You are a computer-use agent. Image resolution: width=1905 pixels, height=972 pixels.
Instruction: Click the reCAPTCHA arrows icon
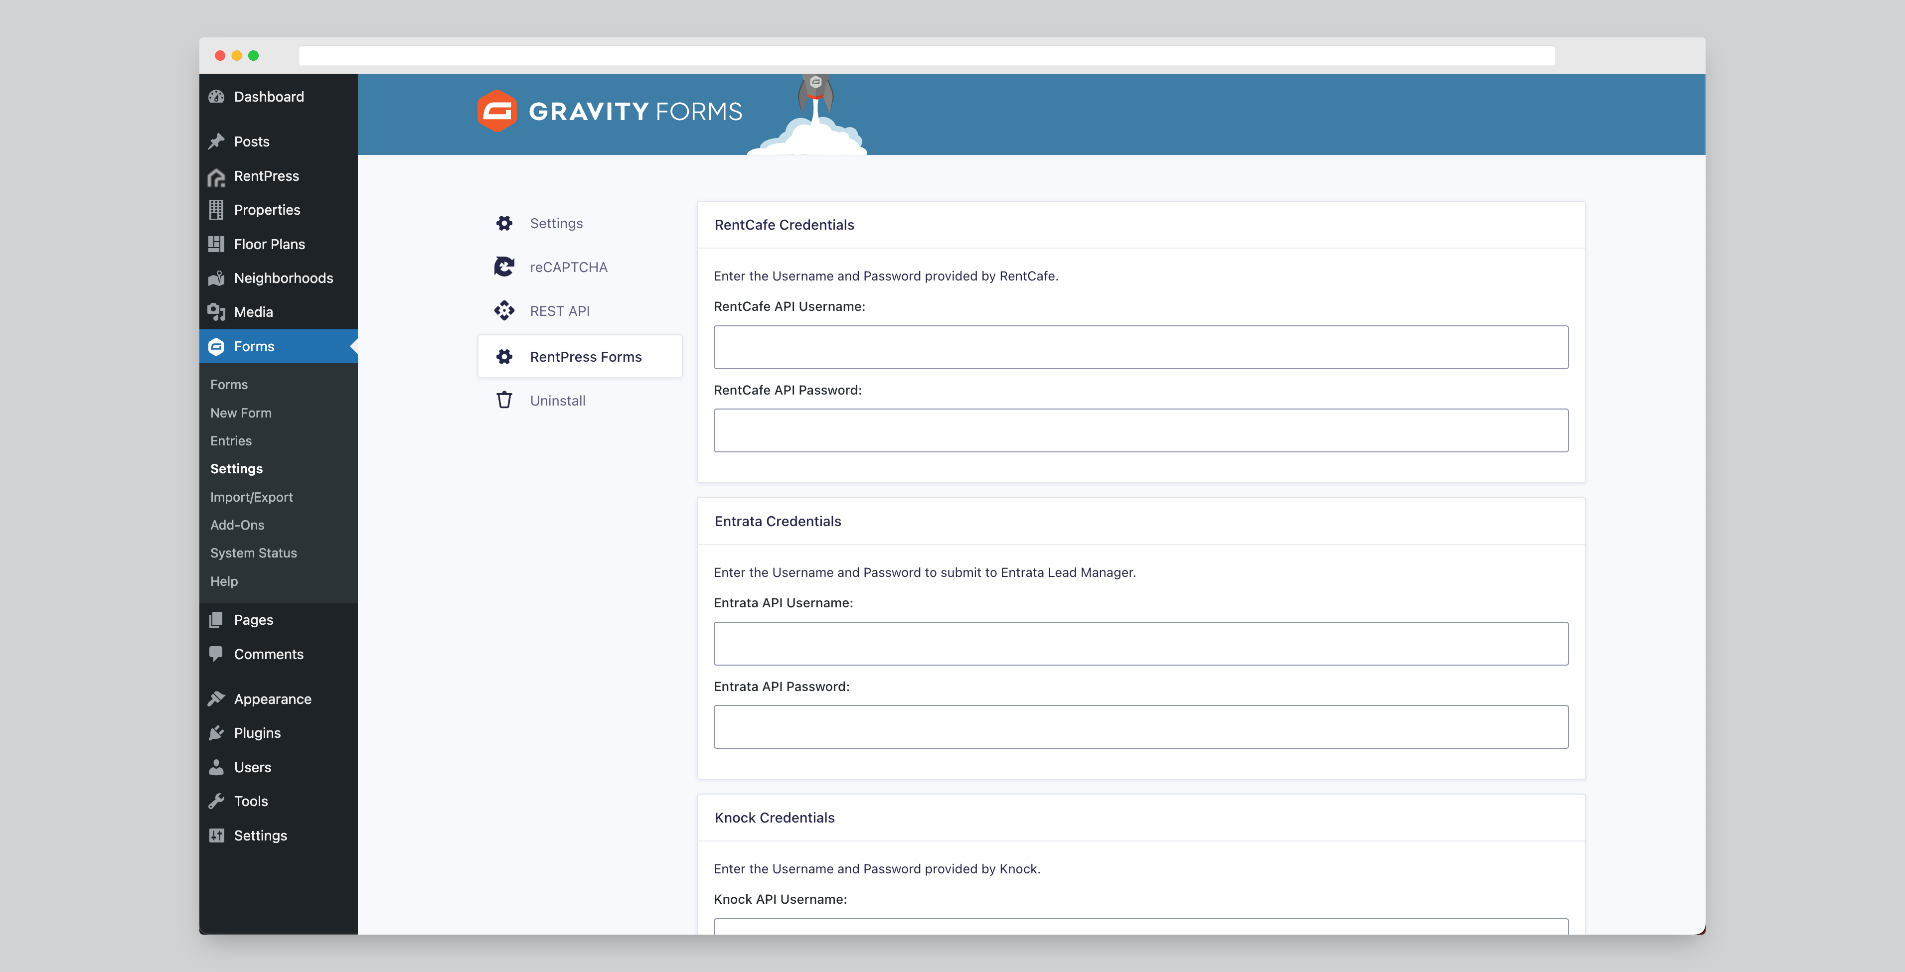[504, 267]
